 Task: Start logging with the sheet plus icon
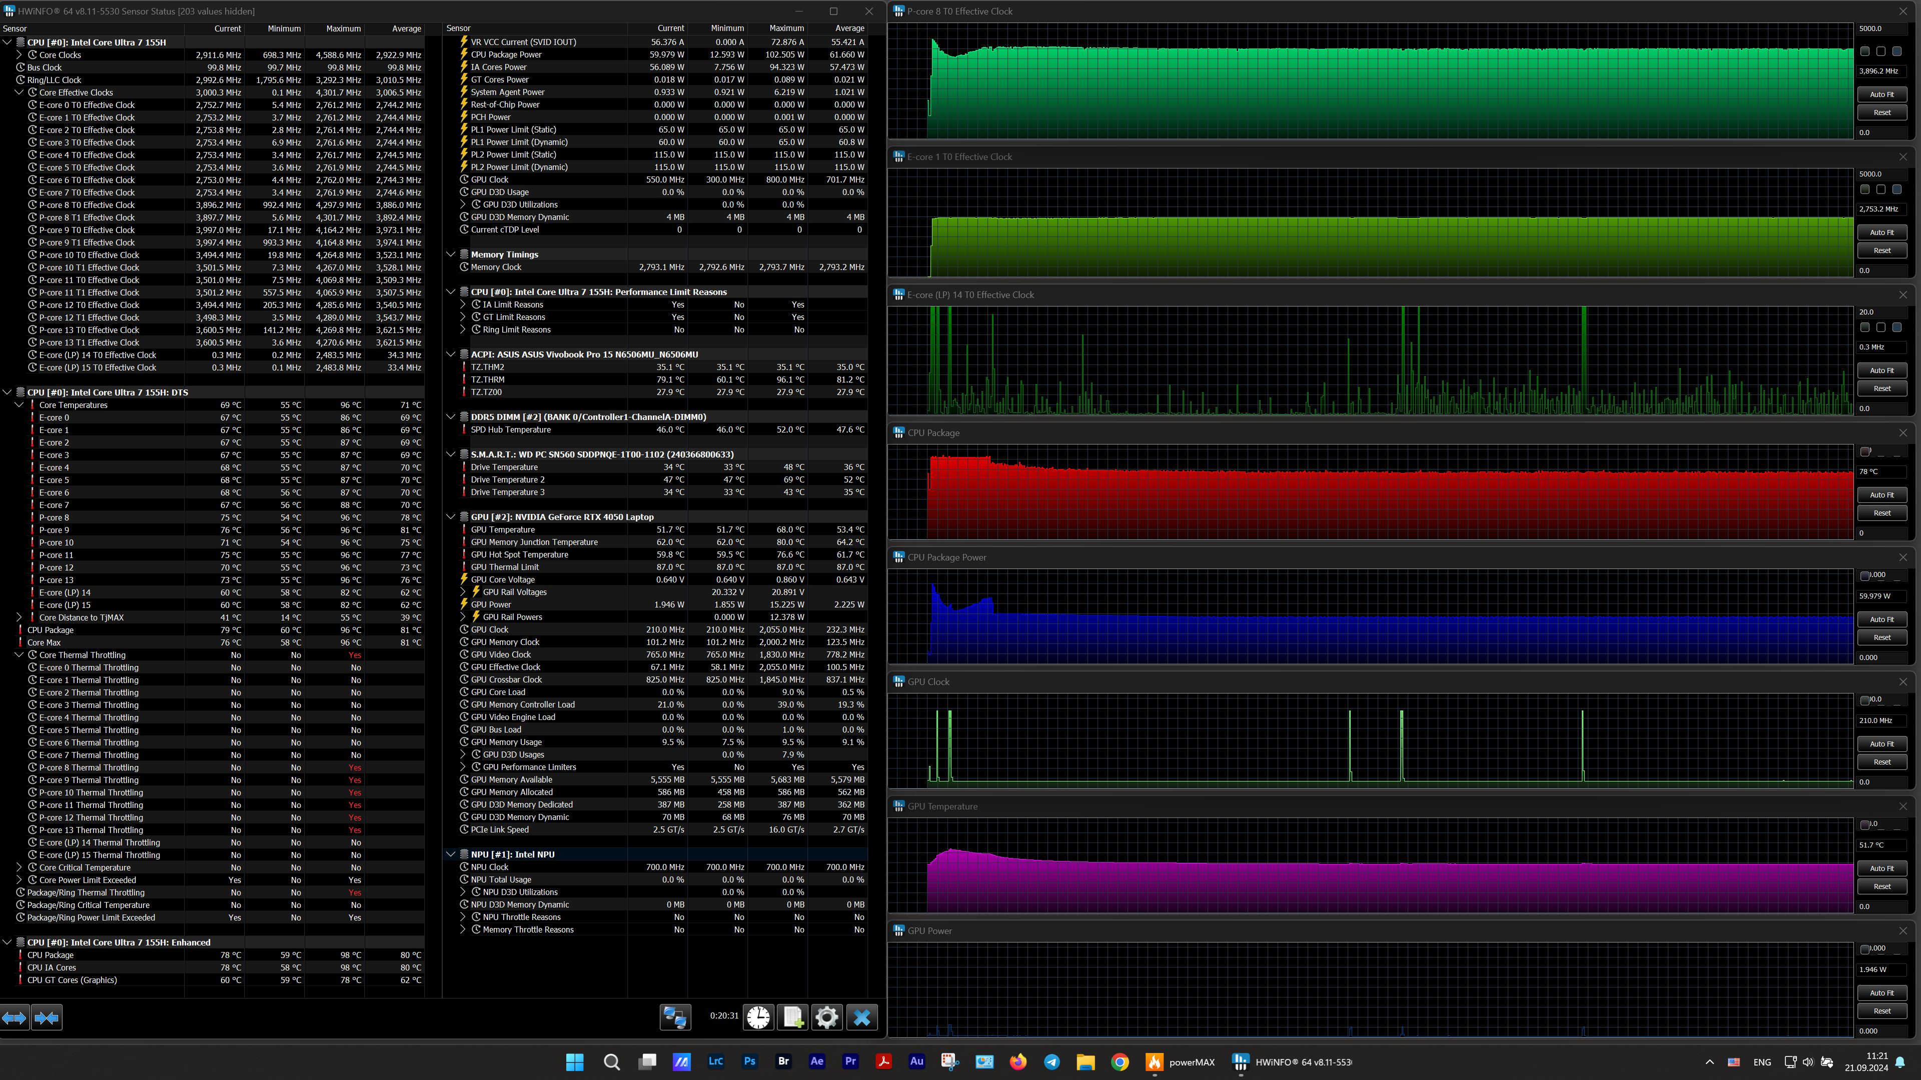pos(793,1017)
